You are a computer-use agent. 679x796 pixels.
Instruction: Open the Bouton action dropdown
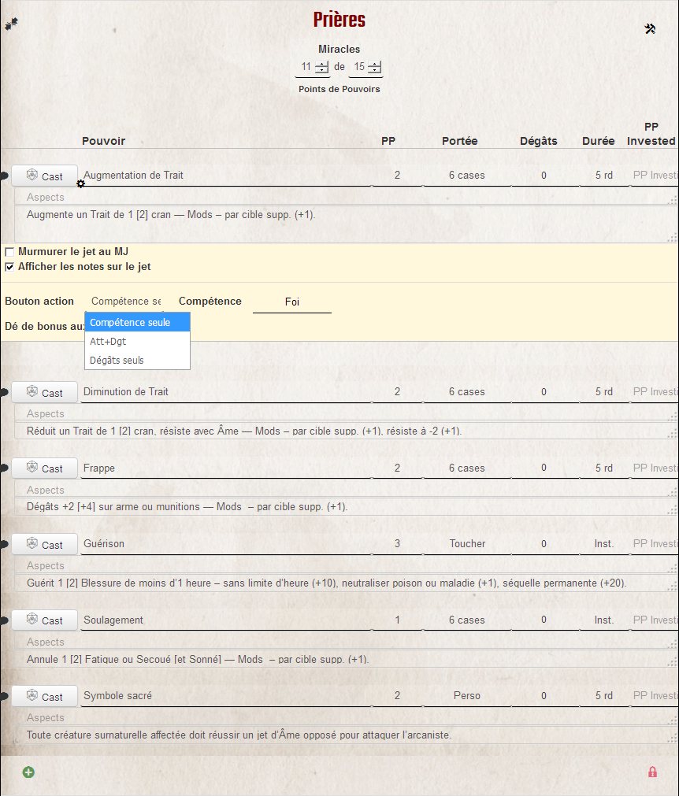(x=126, y=302)
